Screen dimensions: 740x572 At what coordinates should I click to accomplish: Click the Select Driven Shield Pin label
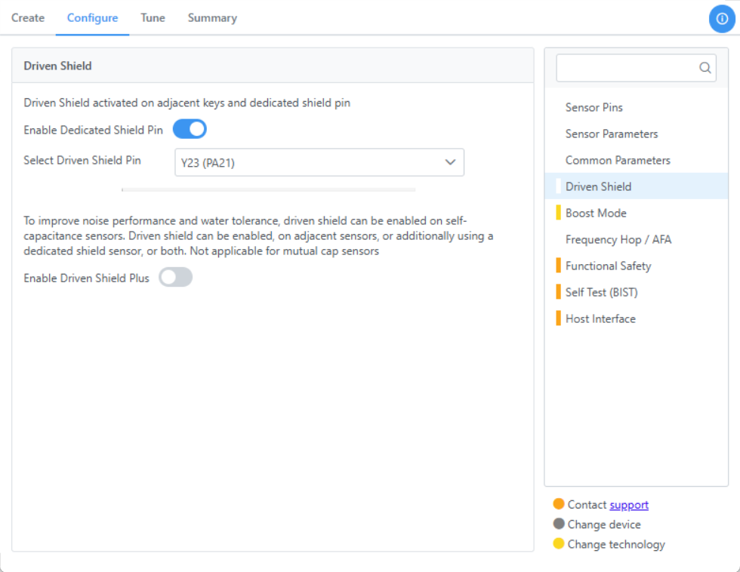[x=82, y=160]
